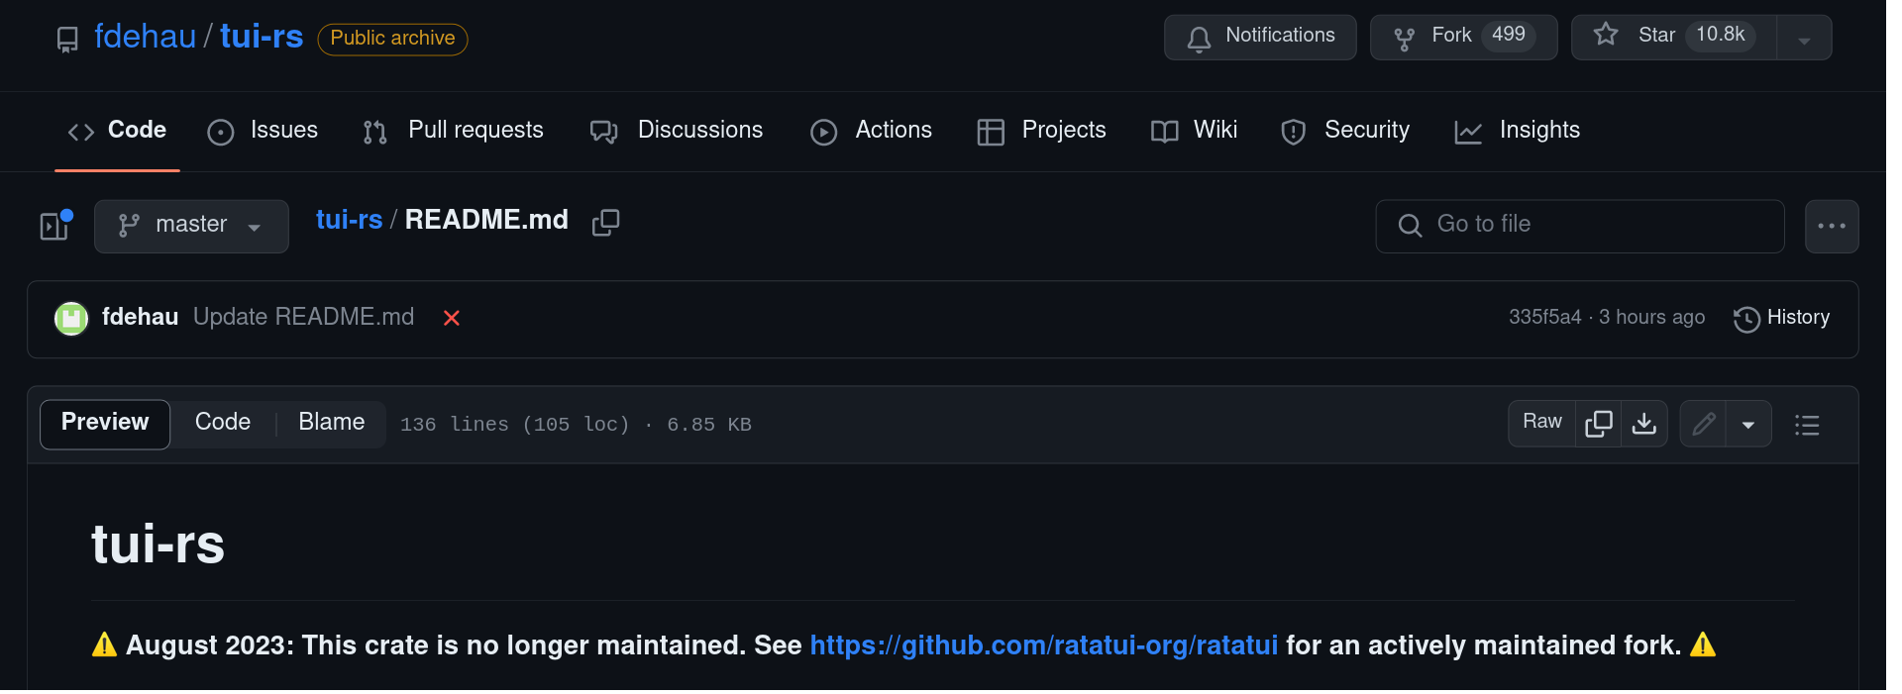Open the Actions tab
This screenshot has height=694, width=1902.
pyautogui.click(x=872, y=131)
